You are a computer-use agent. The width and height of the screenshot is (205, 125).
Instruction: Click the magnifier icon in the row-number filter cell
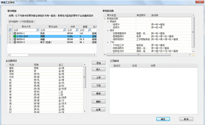(10, 30)
